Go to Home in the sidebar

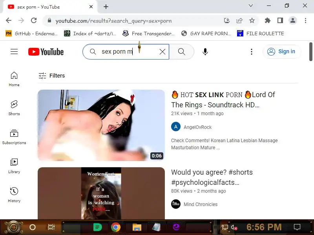(x=14, y=79)
